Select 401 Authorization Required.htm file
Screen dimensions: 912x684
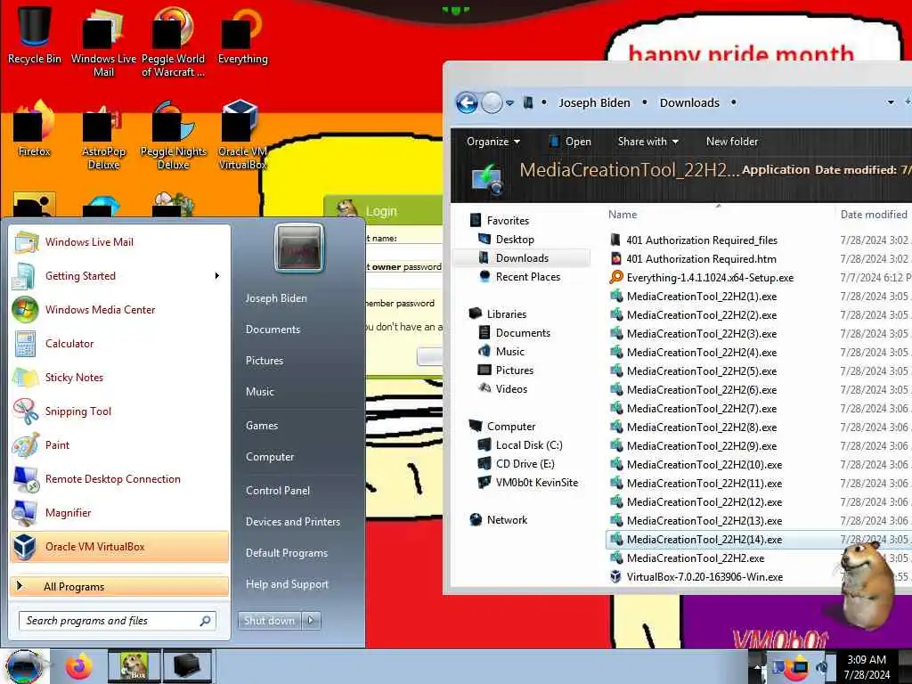click(x=701, y=259)
